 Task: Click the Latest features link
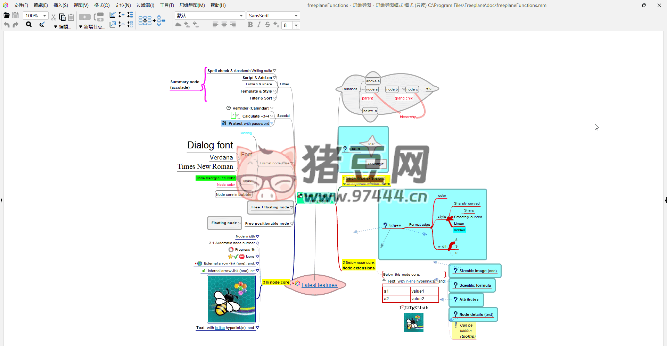[x=319, y=285]
